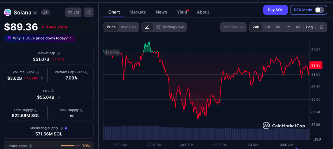Expand FDV details chevron
Image resolution: width=333 pixels, height=149 pixels.
click(x=59, y=97)
